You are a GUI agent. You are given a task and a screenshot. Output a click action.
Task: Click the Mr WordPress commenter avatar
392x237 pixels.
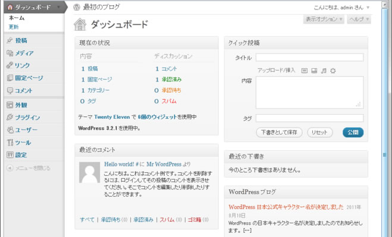tap(89, 173)
